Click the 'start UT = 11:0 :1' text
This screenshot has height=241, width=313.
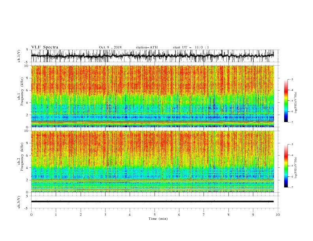[x=191, y=47]
